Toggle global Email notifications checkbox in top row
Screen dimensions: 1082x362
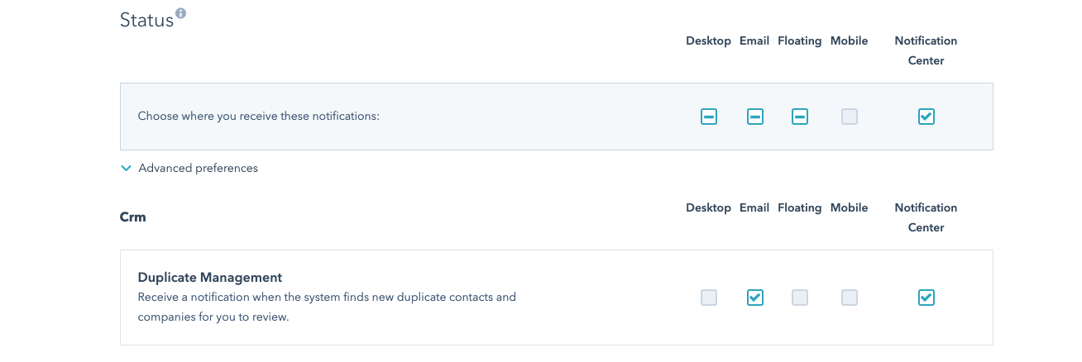(x=755, y=117)
